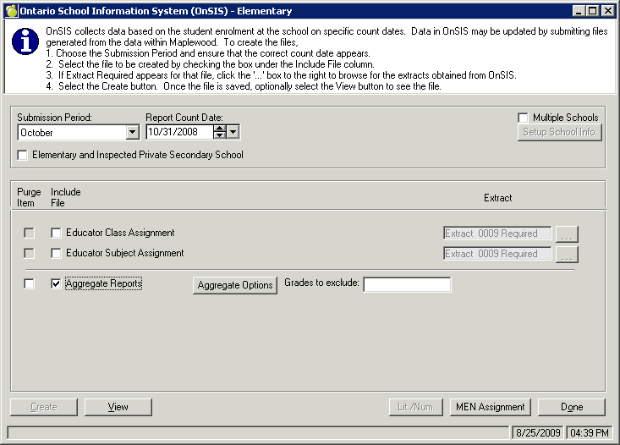Check Purge Item box for Aggregate Reports
Screen dimensions: 620x445
29,284
